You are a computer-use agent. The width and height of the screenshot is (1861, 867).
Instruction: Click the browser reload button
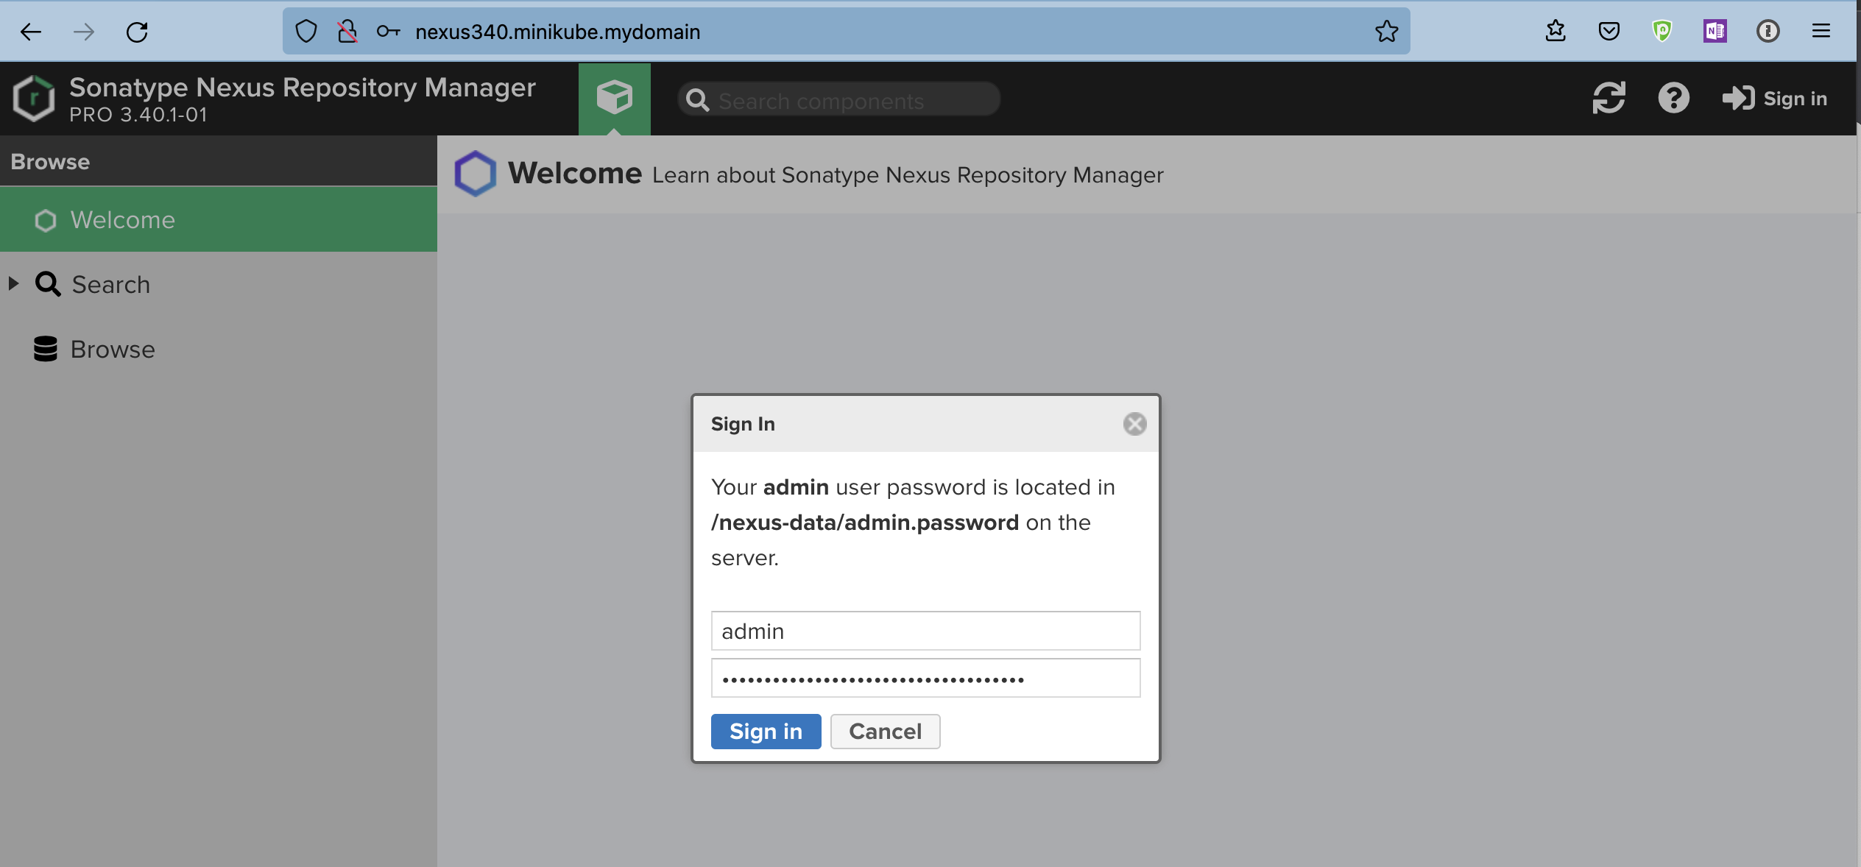pyautogui.click(x=137, y=32)
